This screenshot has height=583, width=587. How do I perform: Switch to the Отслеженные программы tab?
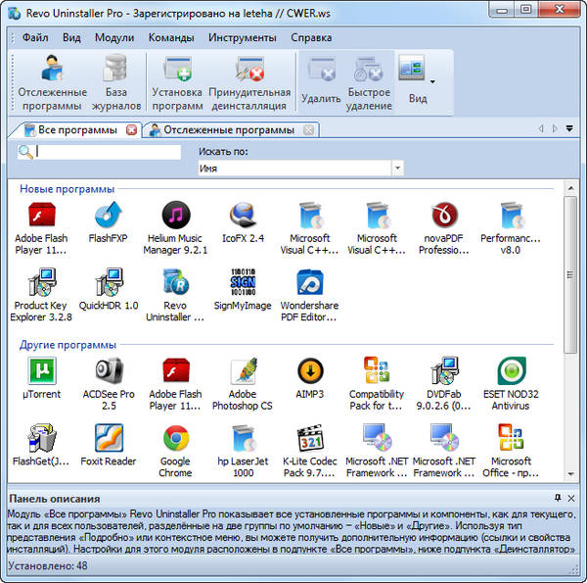point(228,130)
